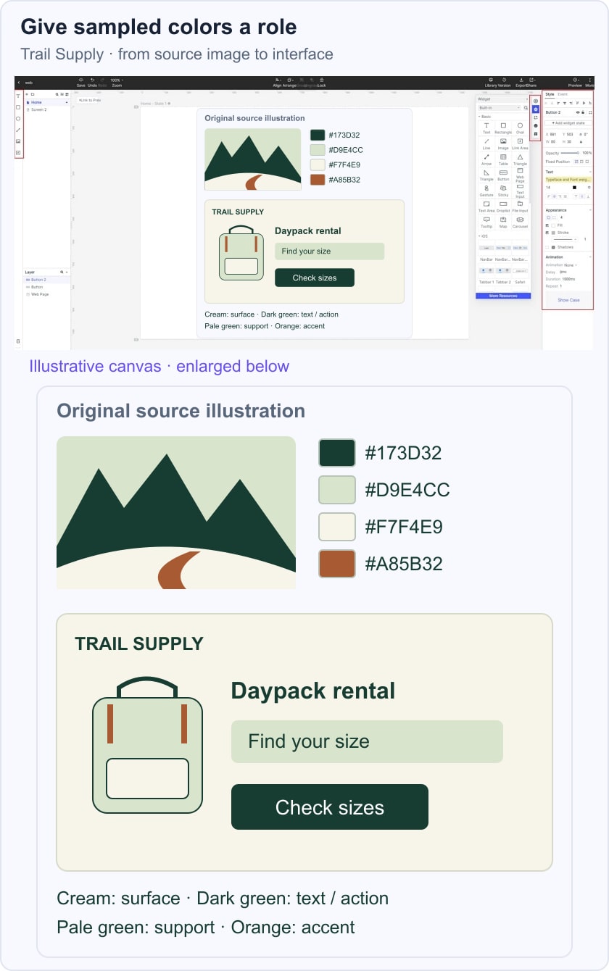Select Web Page in Layer panel

pyautogui.click(x=47, y=294)
